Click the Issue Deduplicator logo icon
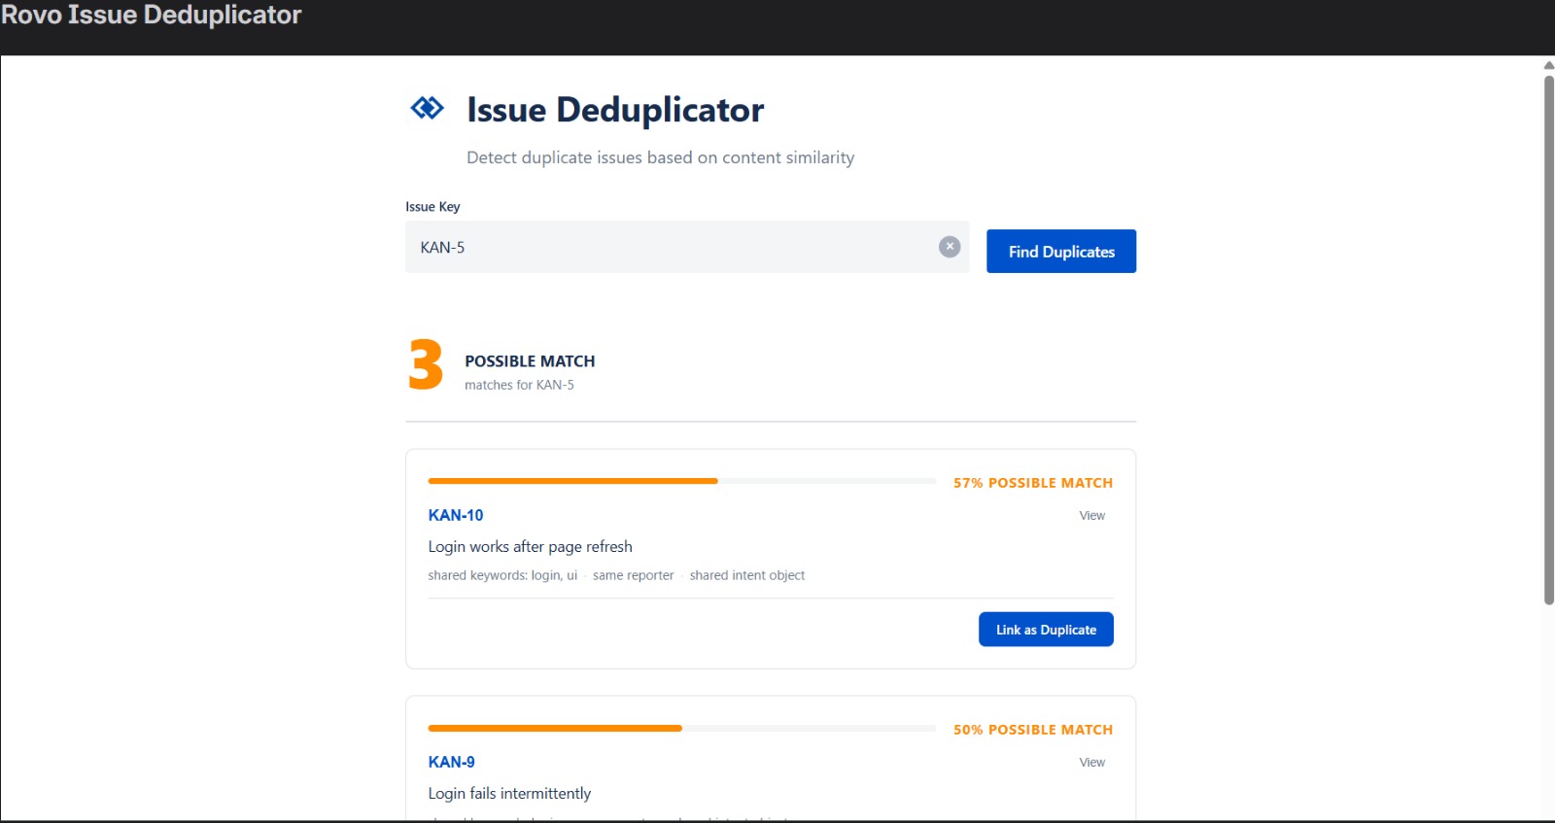 click(427, 108)
